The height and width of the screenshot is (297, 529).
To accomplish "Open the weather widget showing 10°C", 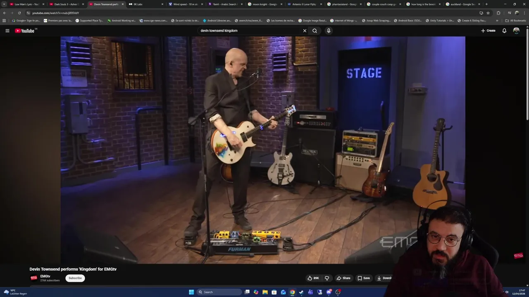I will 15,292.
